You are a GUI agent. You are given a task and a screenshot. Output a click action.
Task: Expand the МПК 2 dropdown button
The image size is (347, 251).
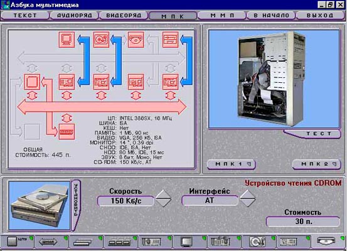pyautogui.click(x=317, y=164)
